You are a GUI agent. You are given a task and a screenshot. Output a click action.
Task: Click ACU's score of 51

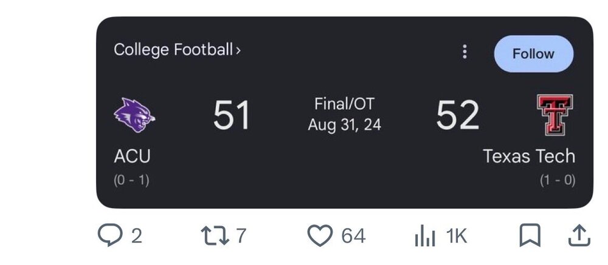(x=231, y=115)
